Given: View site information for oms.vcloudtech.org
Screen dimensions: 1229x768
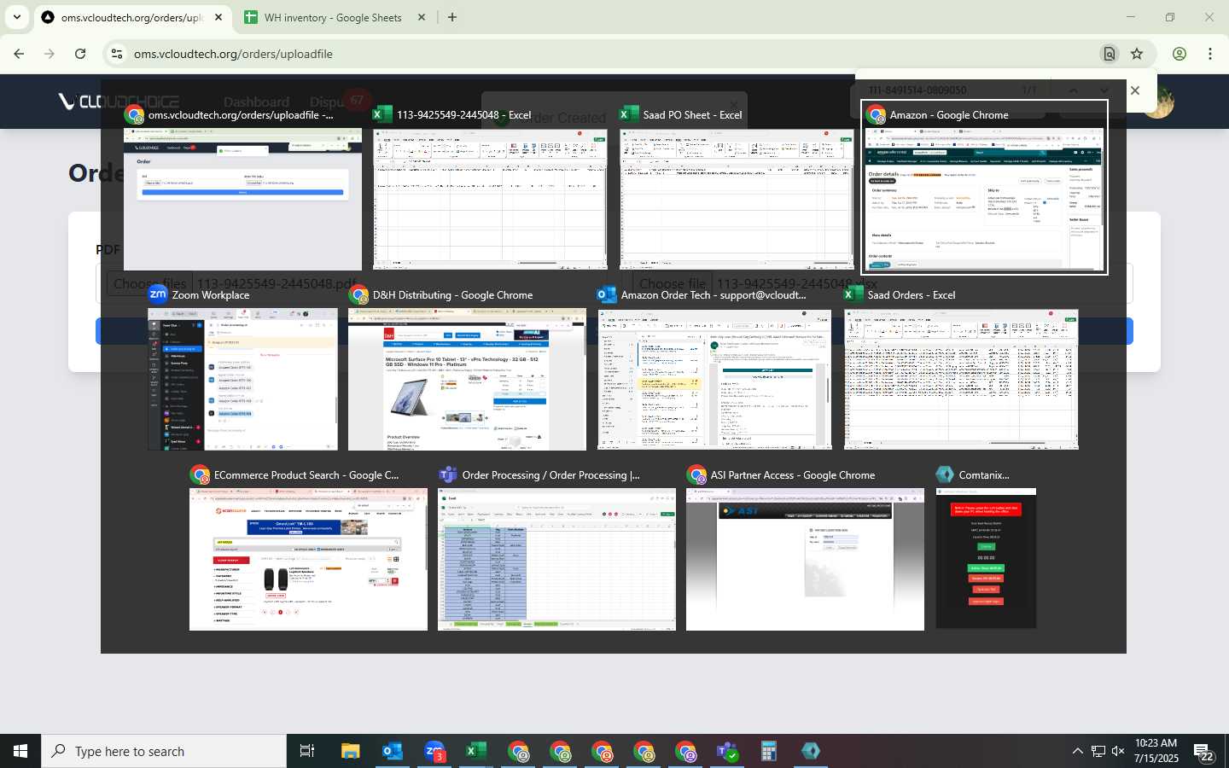Looking at the screenshot, I should click(116, 54).
